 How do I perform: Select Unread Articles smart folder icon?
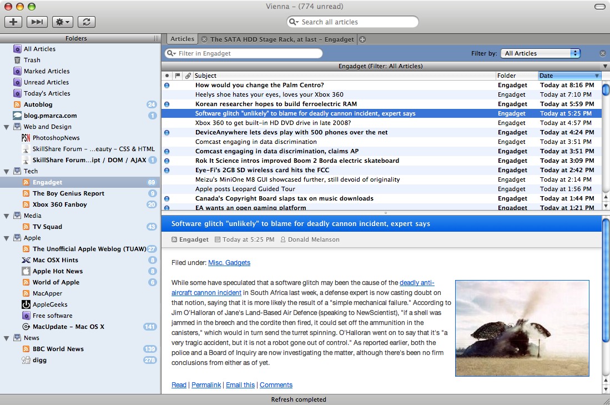tap(17, 82)
